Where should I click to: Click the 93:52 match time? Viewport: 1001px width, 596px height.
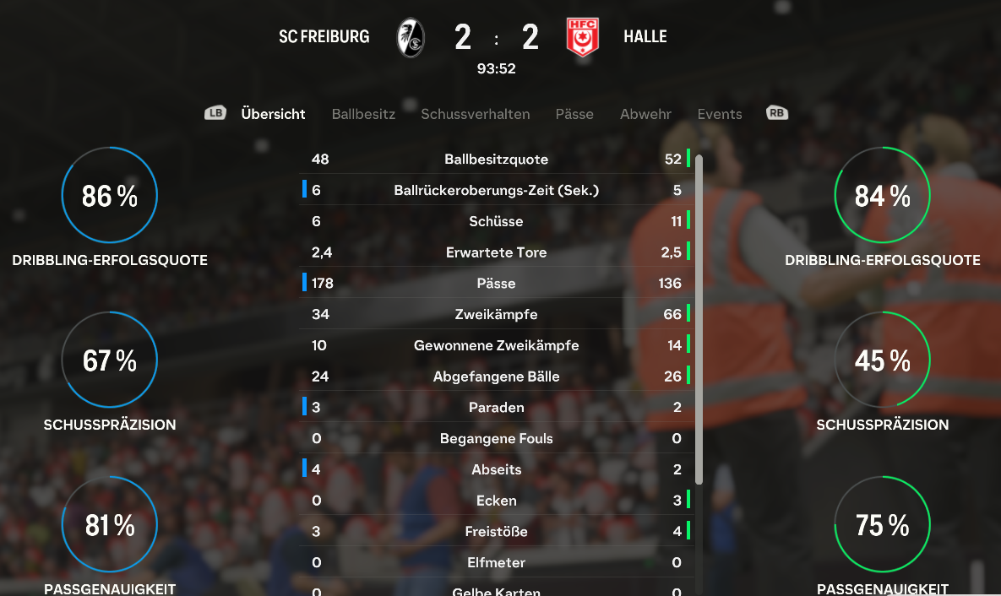click(497, 69)
